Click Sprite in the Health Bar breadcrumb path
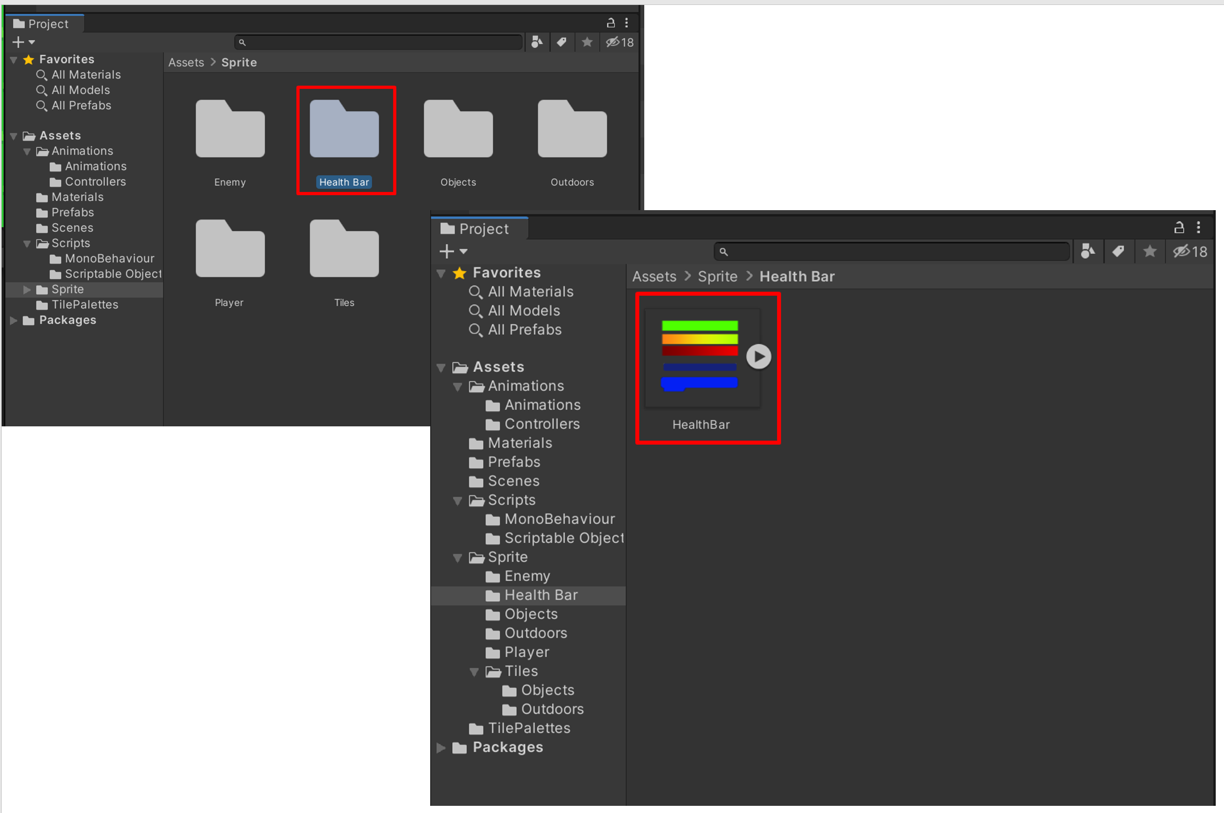Screen dimensions: 1224x813 [x=717, y=276]
